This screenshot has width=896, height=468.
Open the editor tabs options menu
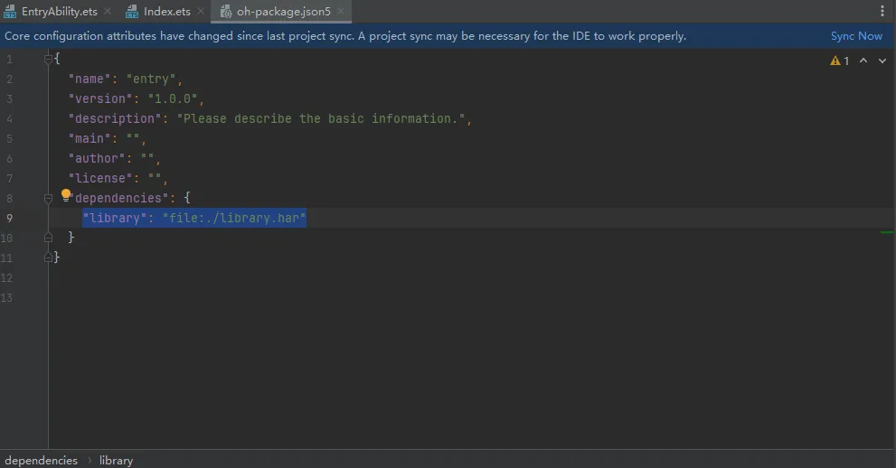click(x=882, y=11)
